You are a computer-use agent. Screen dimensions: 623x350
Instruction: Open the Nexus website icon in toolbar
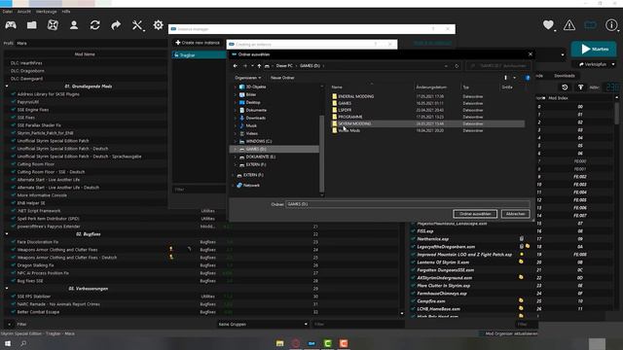coord(53,25)
